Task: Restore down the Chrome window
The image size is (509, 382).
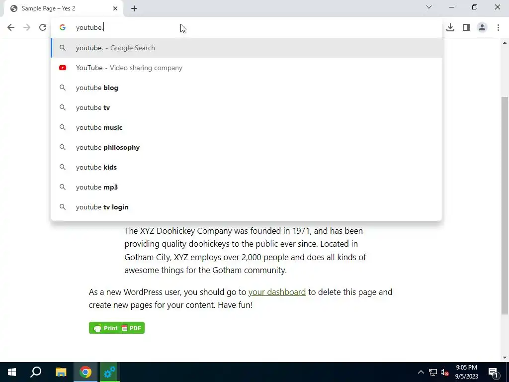Action: click(x=475, y=7)
